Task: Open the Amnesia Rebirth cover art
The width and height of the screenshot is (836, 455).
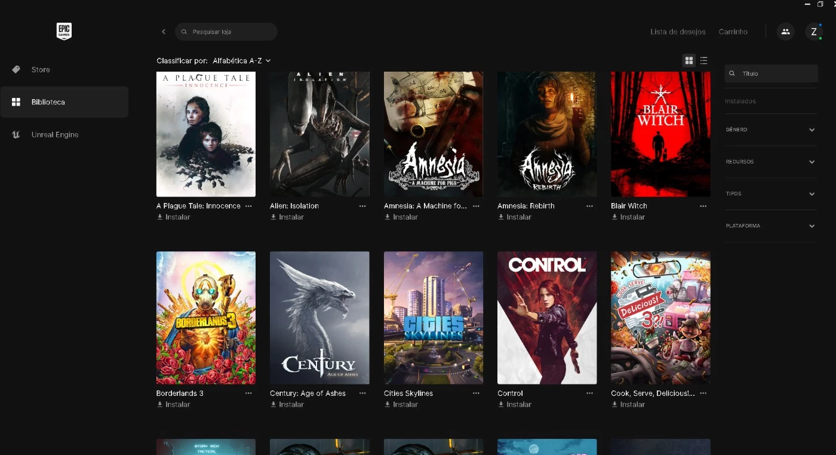Action: pos(547,134)
